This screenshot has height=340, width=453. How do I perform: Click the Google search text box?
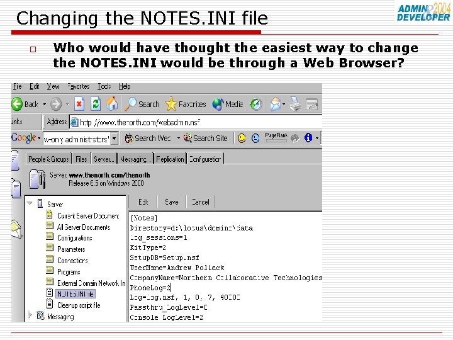point(77,139)
